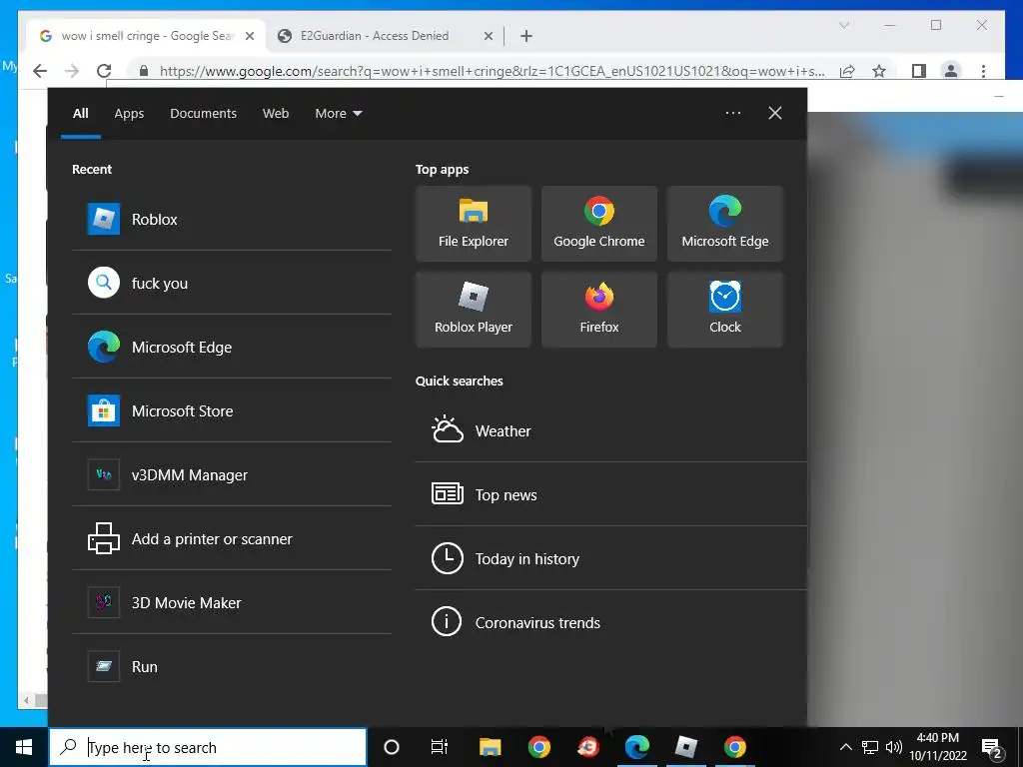Open the Run dialog from Recent
Image resolution: width=1023 pixels, height=767 pixels.
232,666
